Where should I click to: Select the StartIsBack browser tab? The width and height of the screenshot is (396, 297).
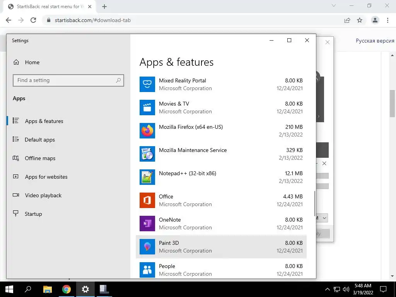(x=49, y=7)
